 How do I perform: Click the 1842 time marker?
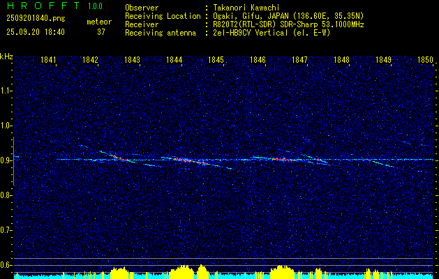click(91, 60)
